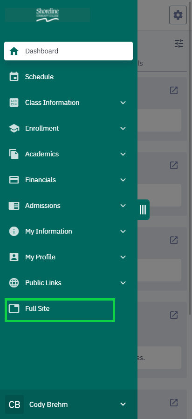Click the Schedule calendar icon

pos(14,77)
